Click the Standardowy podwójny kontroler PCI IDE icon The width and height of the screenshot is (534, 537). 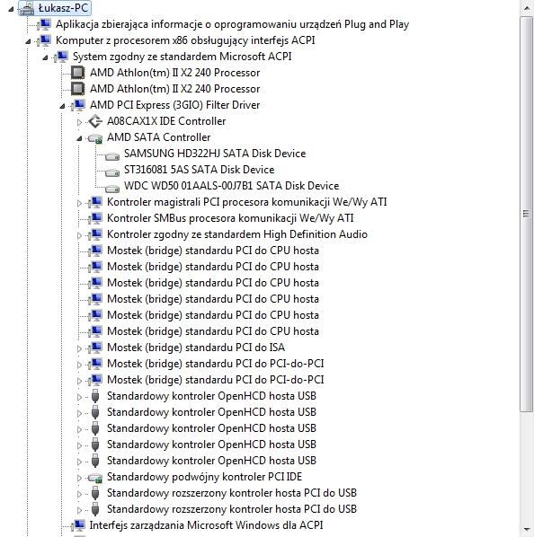pos(95,478)
